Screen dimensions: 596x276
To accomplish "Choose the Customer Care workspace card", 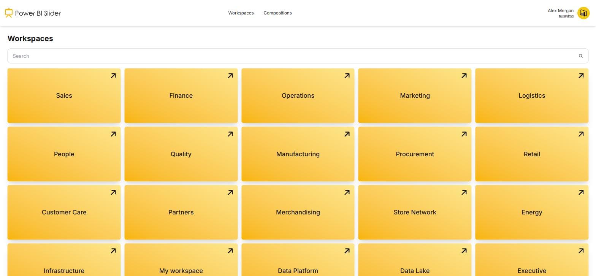I will point(64,212).
